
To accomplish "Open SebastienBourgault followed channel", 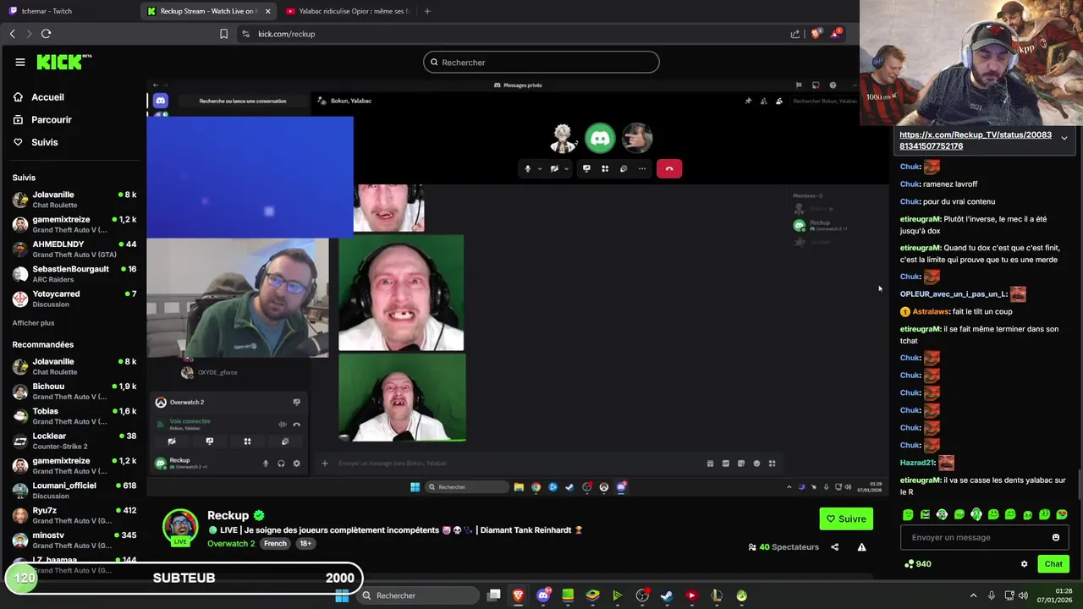I will pyautogui.click(x=74, y=273).
